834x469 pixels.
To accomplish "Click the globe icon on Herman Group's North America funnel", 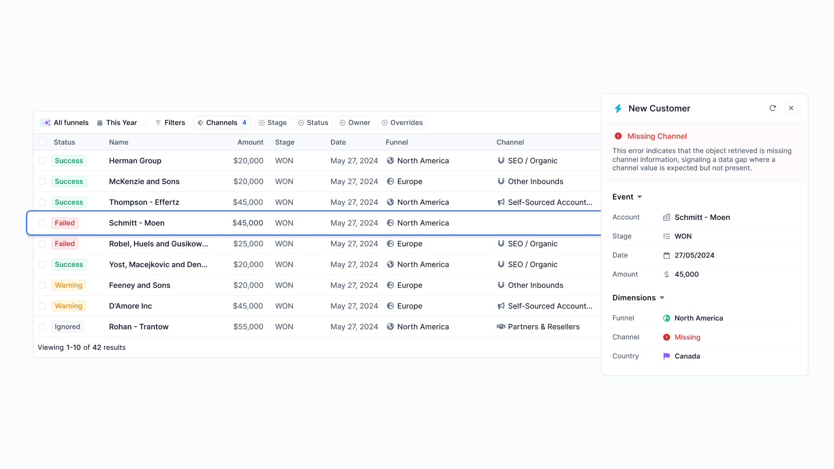I will click(391, 161).
